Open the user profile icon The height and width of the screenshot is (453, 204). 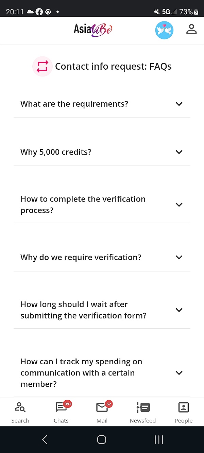coord(191,30)
